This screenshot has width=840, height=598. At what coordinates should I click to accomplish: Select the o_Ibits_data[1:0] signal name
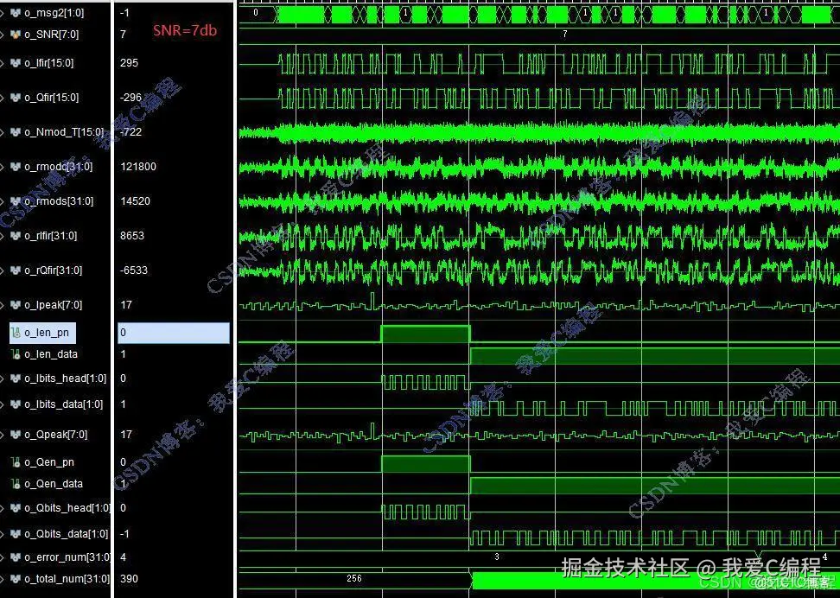click(64, 404)
